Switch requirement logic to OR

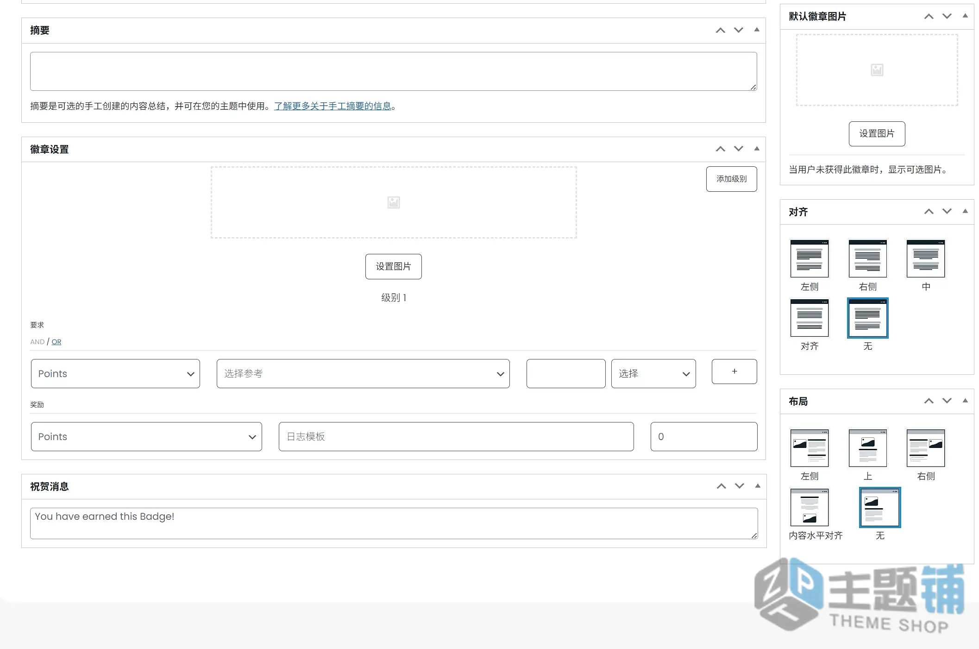(56, 342)
